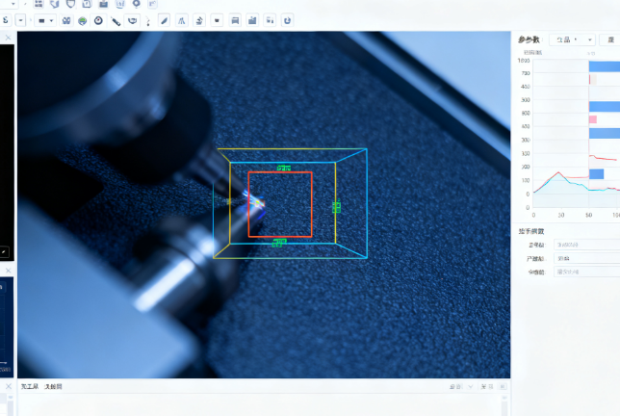Open the rectangle shape tool dropdown arrow
The height and width of the screenshot is (416, 620).
pos(52,19)
